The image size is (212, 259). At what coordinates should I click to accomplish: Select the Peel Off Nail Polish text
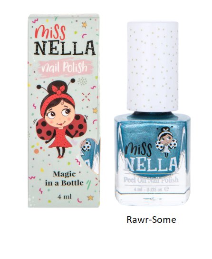pos(151,179)
